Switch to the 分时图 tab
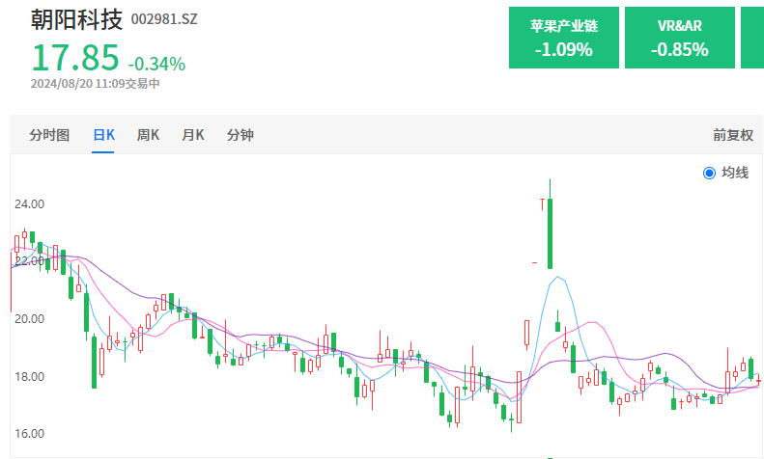Image resolution: width=764 pixels, height=459 pixels. (x=49, y=135)
